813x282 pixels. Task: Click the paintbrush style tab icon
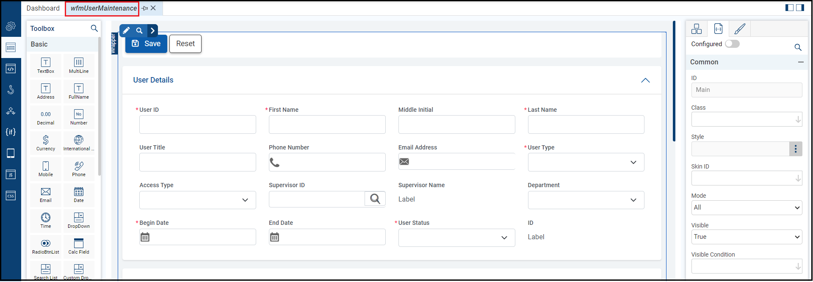pyautogui.click(x=740, y=29)
